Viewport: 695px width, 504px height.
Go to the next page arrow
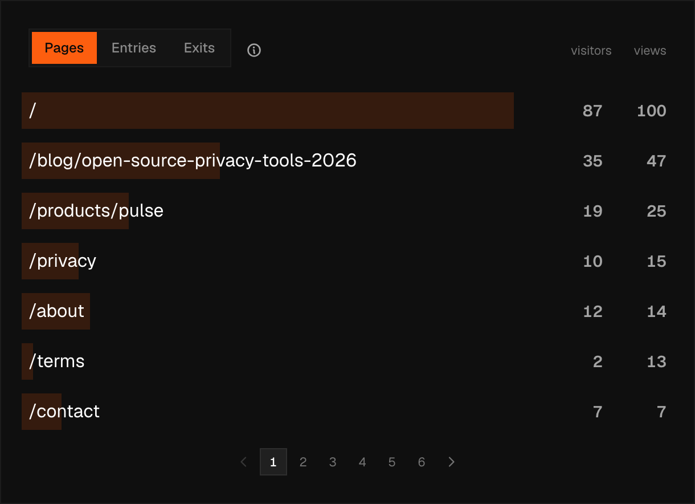[451, 462]
